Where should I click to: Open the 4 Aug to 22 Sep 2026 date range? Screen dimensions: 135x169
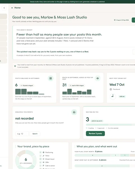click(121, 20)
